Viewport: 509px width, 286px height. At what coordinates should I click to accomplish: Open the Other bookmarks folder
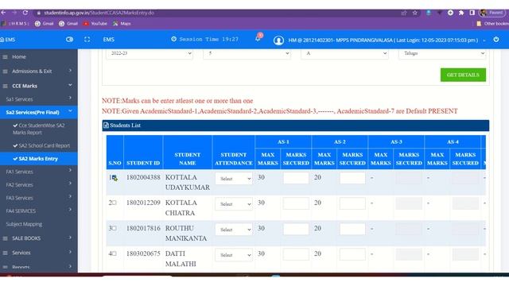point(493,24)
